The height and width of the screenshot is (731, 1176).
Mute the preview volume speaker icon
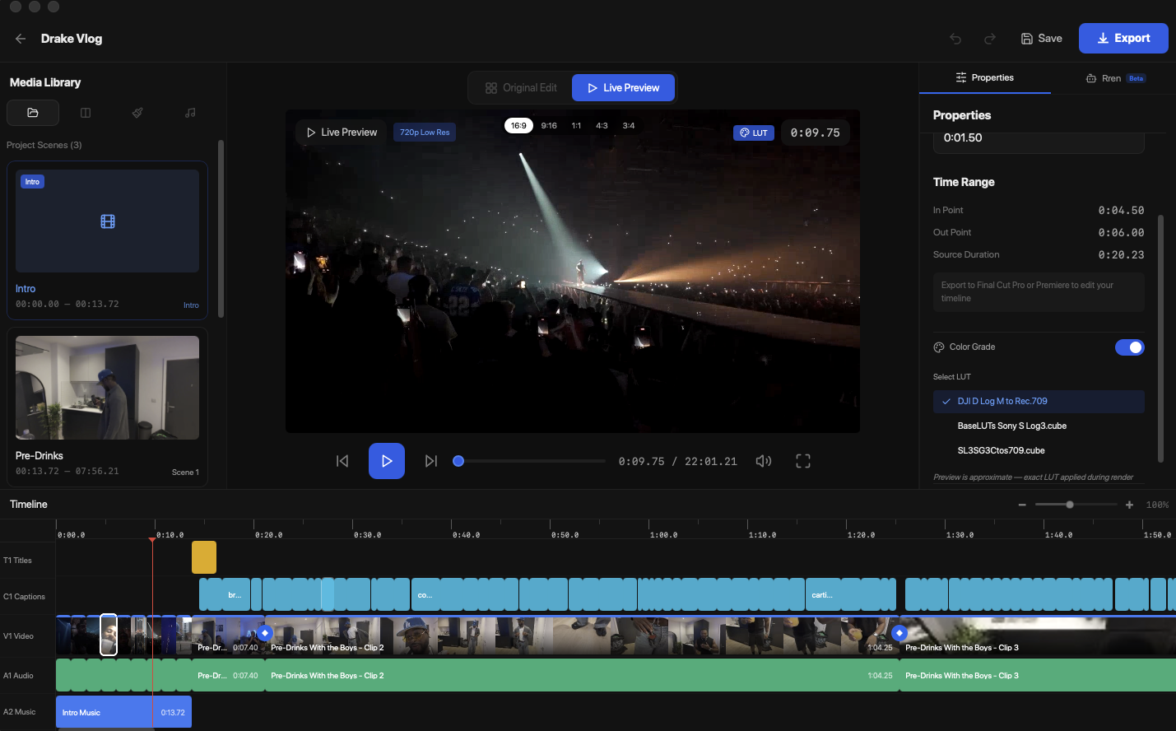coord(764,461)
